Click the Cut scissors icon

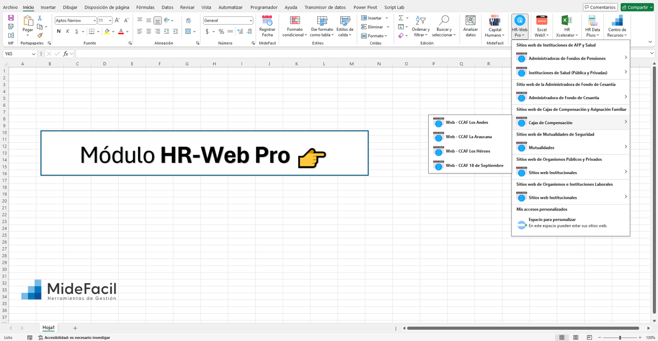click(40, 18)
